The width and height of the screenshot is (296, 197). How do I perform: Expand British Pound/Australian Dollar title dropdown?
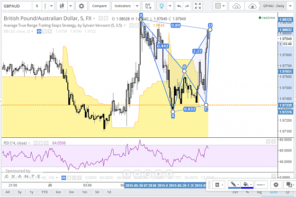point(94,18)
